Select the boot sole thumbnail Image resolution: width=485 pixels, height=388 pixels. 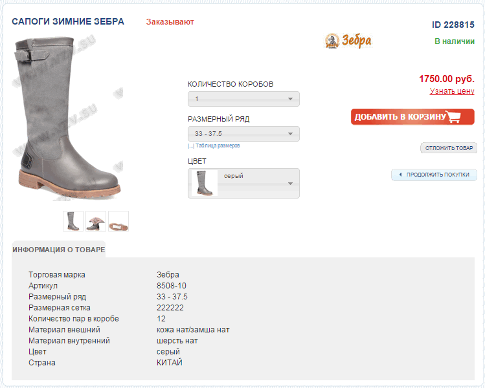[x=118, y=221]
